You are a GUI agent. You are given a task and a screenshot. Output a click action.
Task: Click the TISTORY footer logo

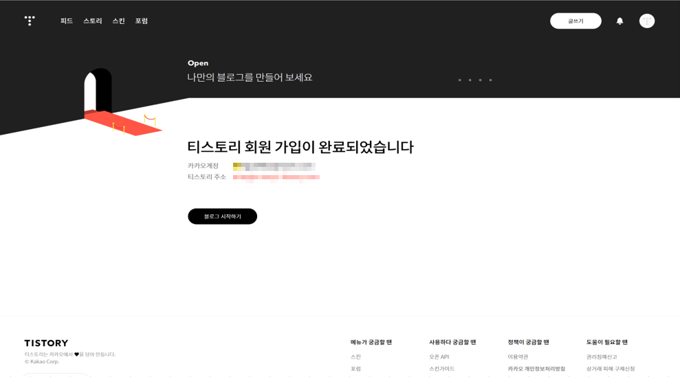pos(46,343)
